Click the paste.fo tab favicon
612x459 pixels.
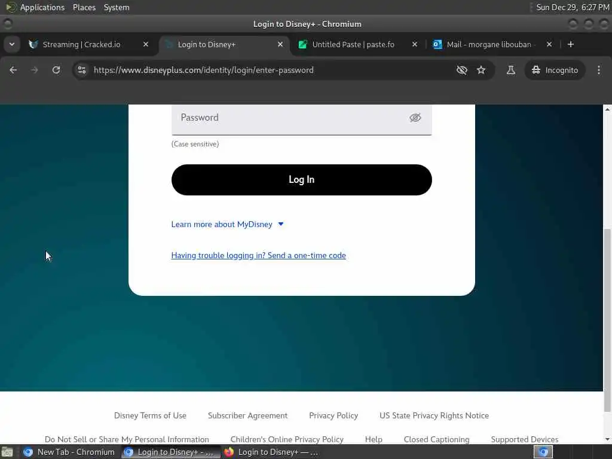click(302, 44)
